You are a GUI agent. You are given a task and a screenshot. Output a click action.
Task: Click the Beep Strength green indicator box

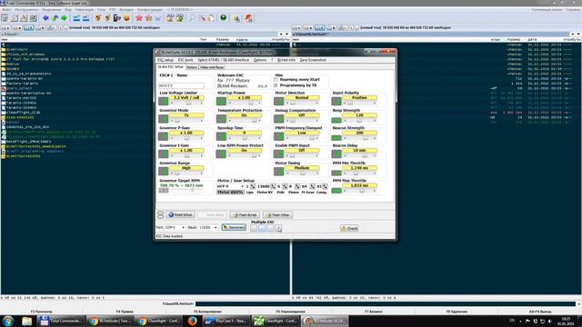click(336, 120)
